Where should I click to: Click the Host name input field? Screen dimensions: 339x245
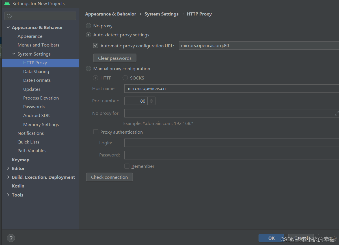click(232, 89)
